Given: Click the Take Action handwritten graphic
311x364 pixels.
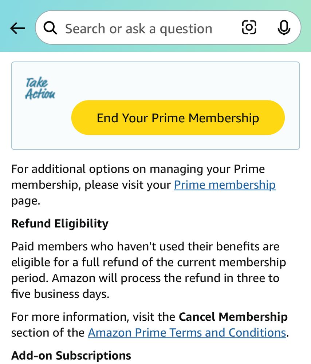Looking at the screenshot, I should pyautogui.click(x=40, y=88).
